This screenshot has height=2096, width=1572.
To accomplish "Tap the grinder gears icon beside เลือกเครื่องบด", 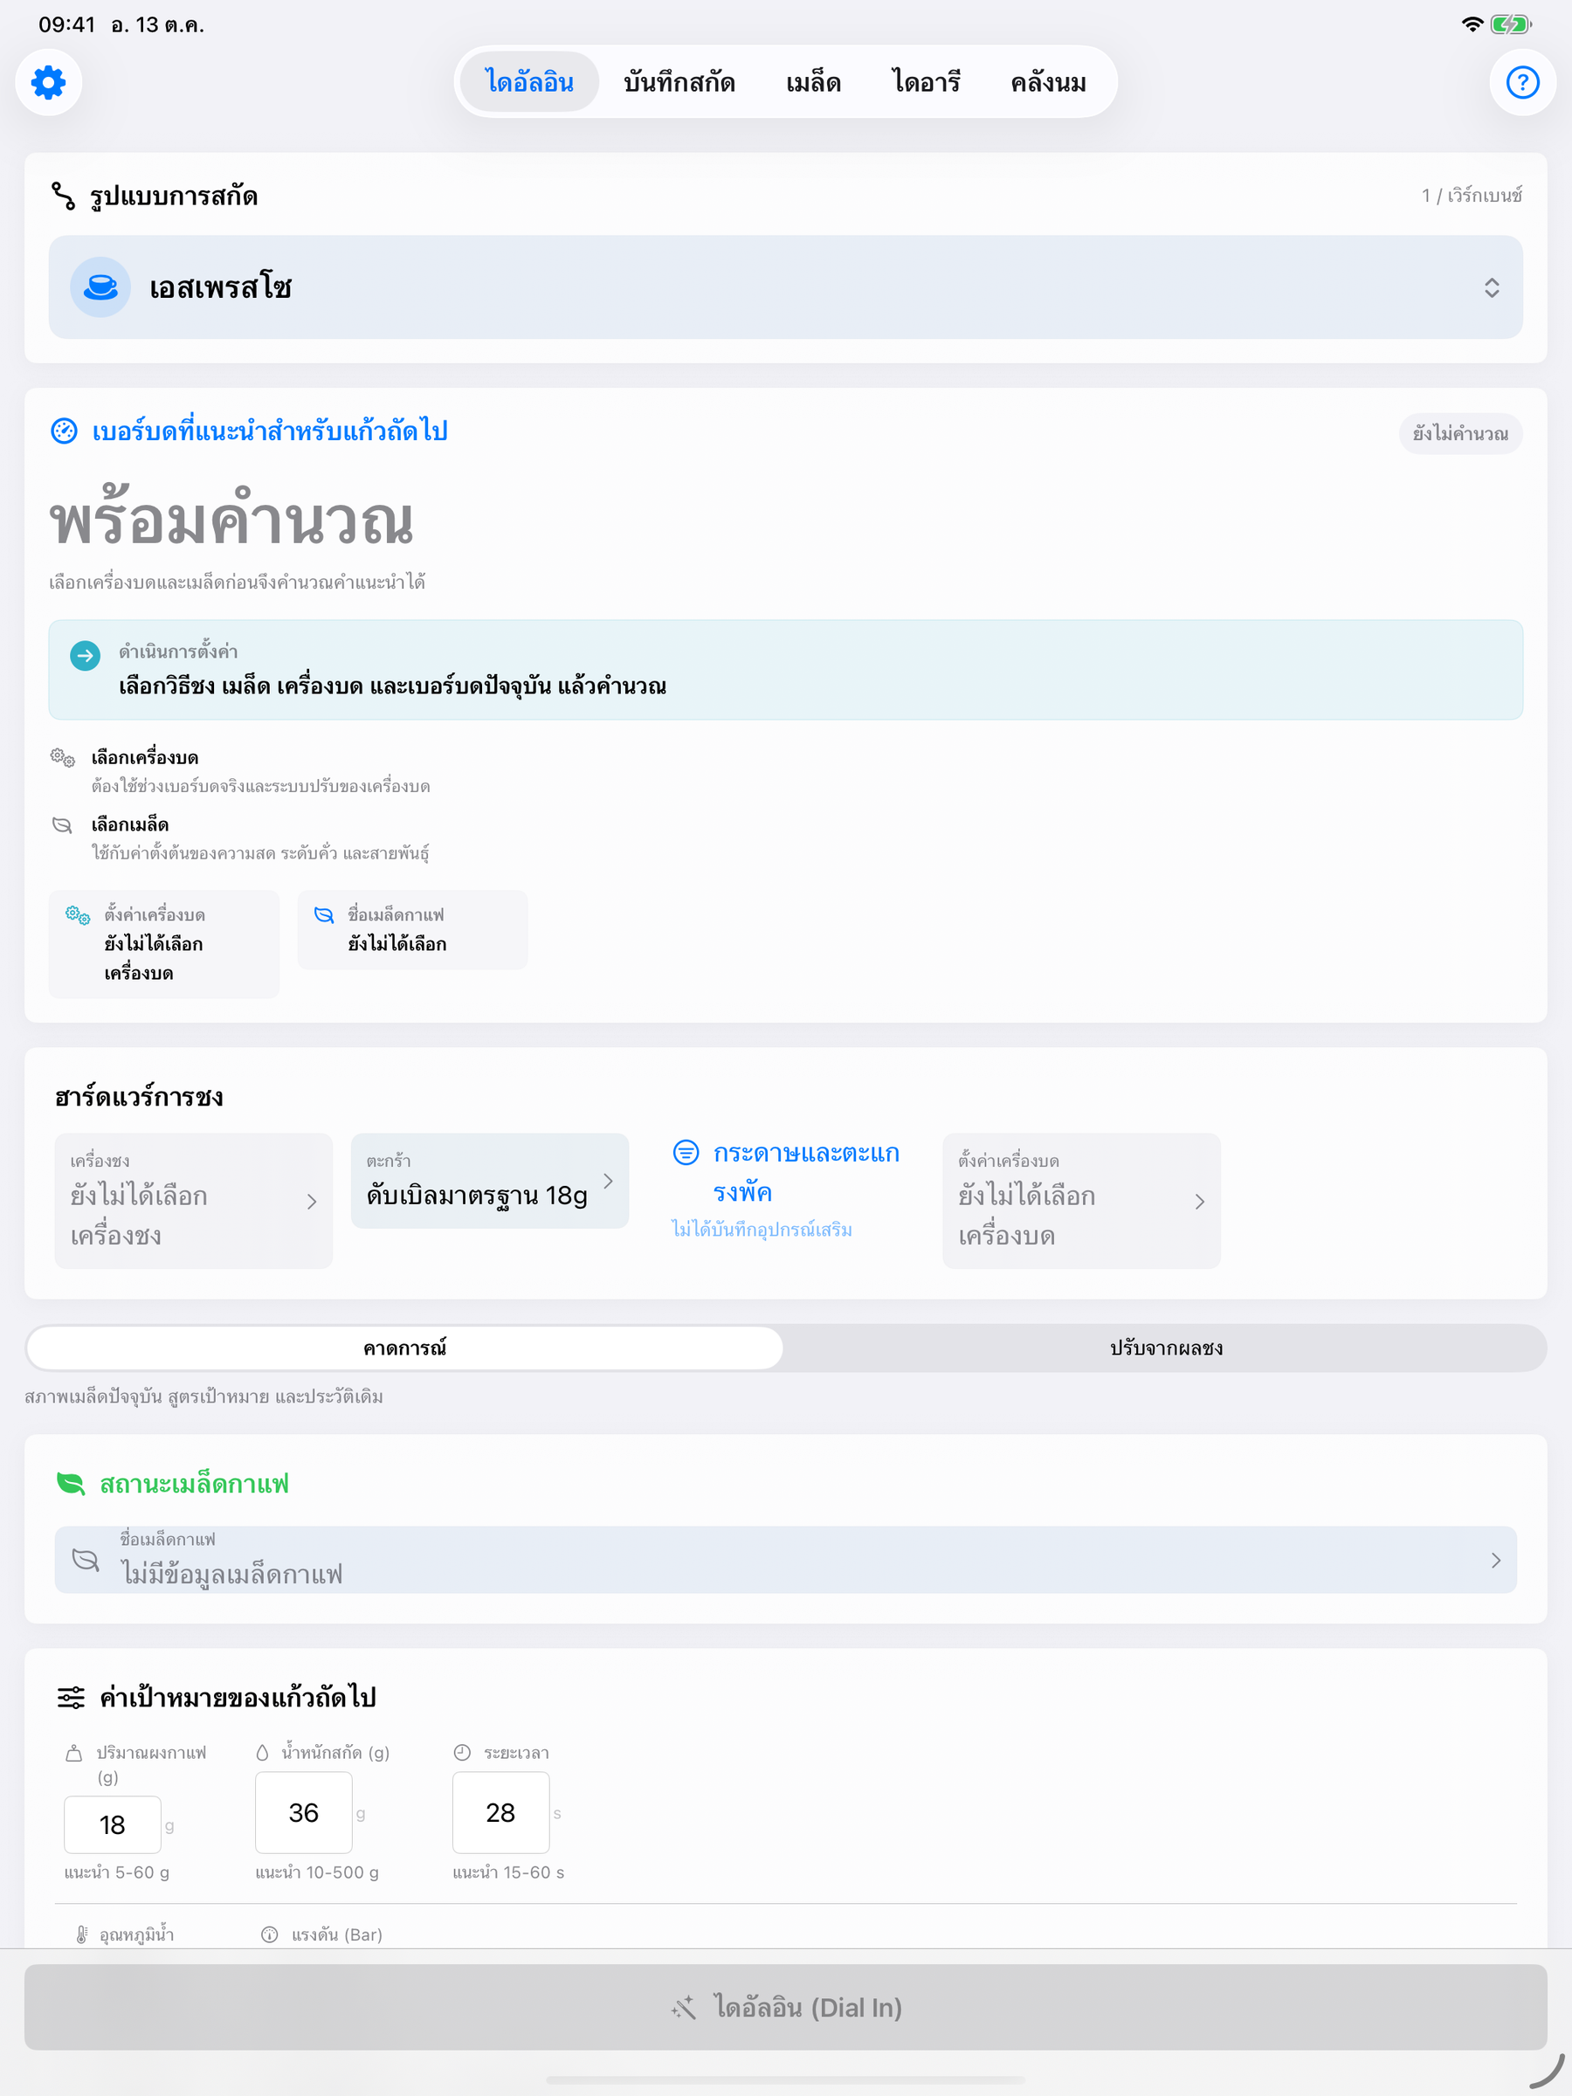I will point(63,757).
